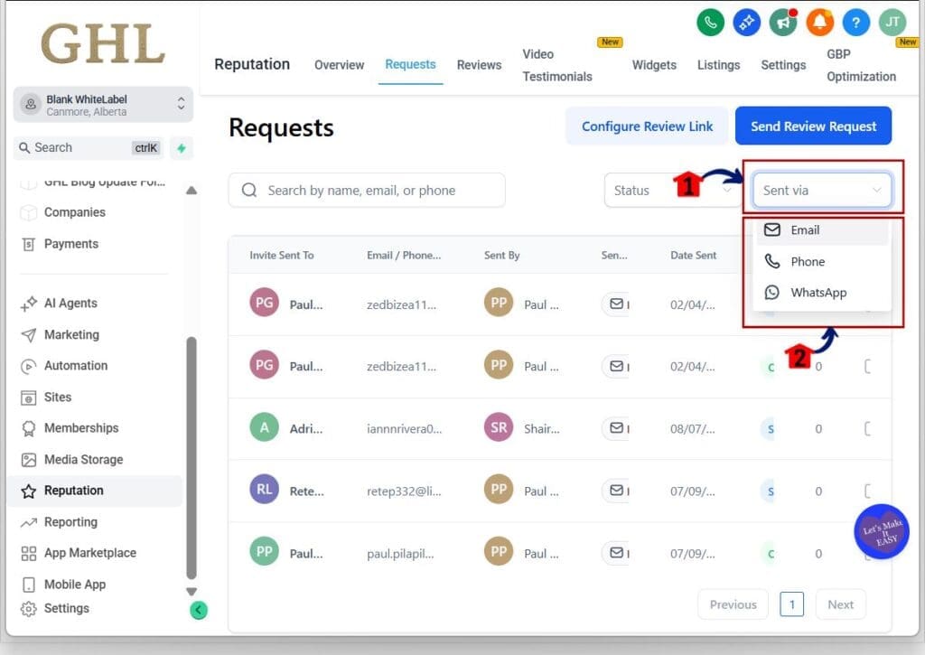The width and height of the screenshot is (925, 655).
Task: Click the AI assistant sparkle icon in the header
Action: [x=746, y=22]
